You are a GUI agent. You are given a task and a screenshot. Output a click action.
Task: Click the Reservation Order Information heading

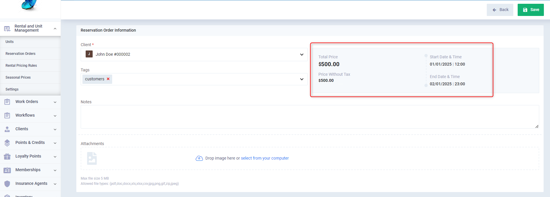tap(108, 30)
